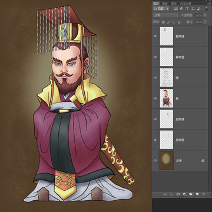Switch to the Channels tab
This screenshot has height=212, width=212.
[165, 4]
